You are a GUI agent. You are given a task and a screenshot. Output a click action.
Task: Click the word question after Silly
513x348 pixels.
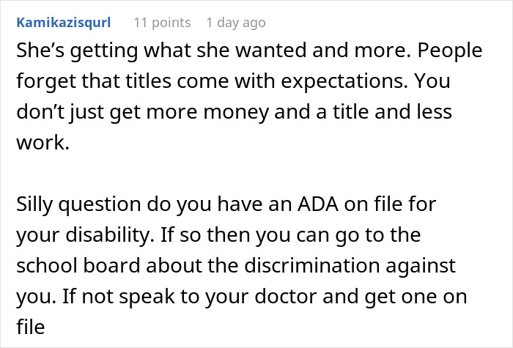pyautogui.click(x=100, y=204)
